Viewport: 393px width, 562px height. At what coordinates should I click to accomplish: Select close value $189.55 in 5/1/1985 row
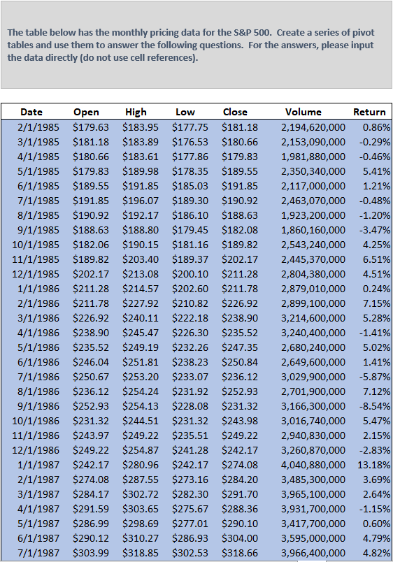(x=240, y=171)
